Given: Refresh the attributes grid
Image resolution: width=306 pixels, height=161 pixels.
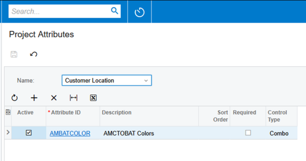Looking at the screenshot, I should pyautogui.click(x=14, y=98).
